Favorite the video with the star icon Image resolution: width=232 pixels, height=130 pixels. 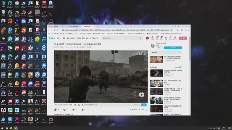click(73, 110)
